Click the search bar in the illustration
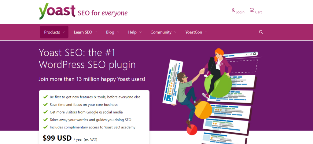Screen dimensions: 313x144 tap(241, 54)
